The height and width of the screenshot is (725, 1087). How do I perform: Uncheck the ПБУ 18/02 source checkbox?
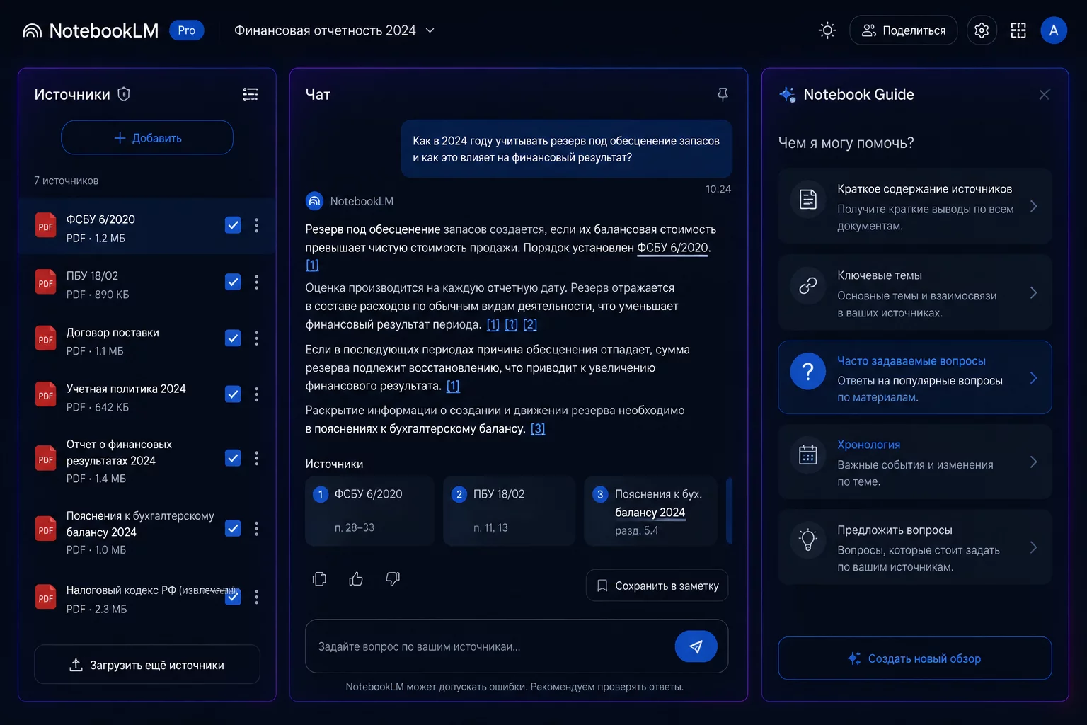[x=233, y=282]
